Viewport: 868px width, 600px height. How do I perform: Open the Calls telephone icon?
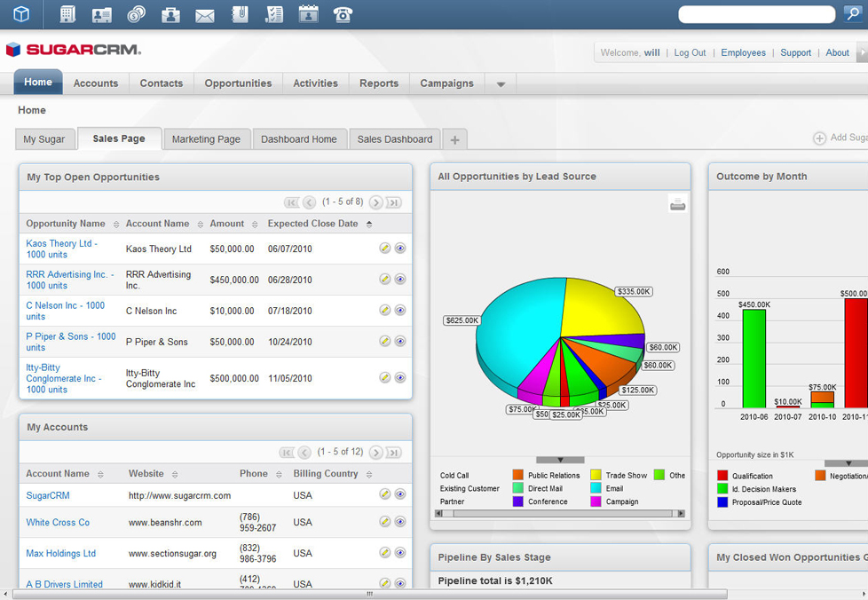pos(343,14)
